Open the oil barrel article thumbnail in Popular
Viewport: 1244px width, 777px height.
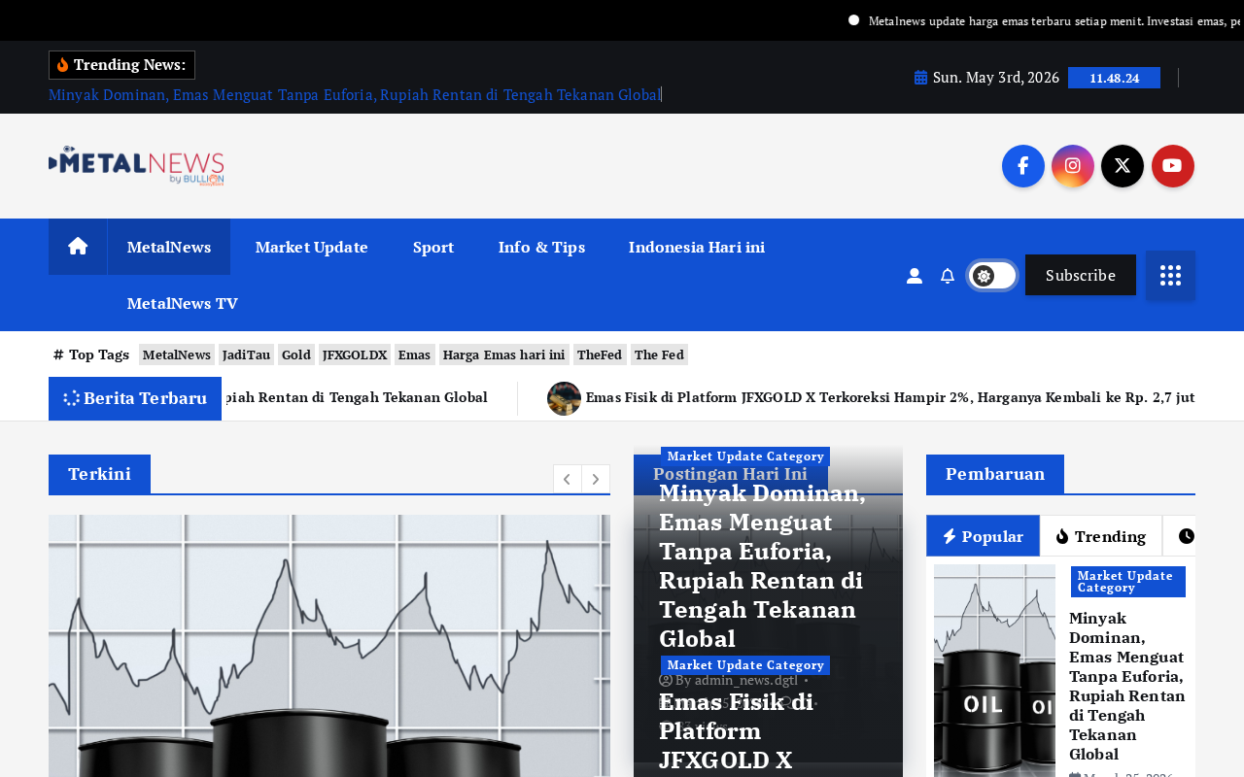click(994, 670)
